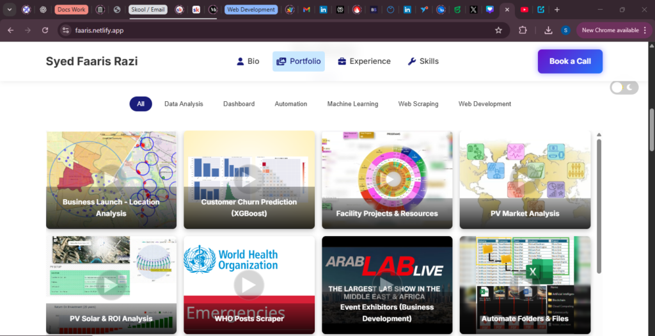Filter projects by Machine Learning
This screenshot has width=655, height=336.
352,104
